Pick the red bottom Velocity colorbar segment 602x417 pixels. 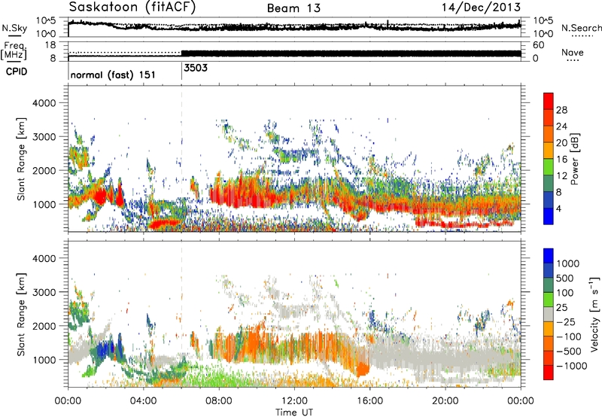[x=549, y=373]
